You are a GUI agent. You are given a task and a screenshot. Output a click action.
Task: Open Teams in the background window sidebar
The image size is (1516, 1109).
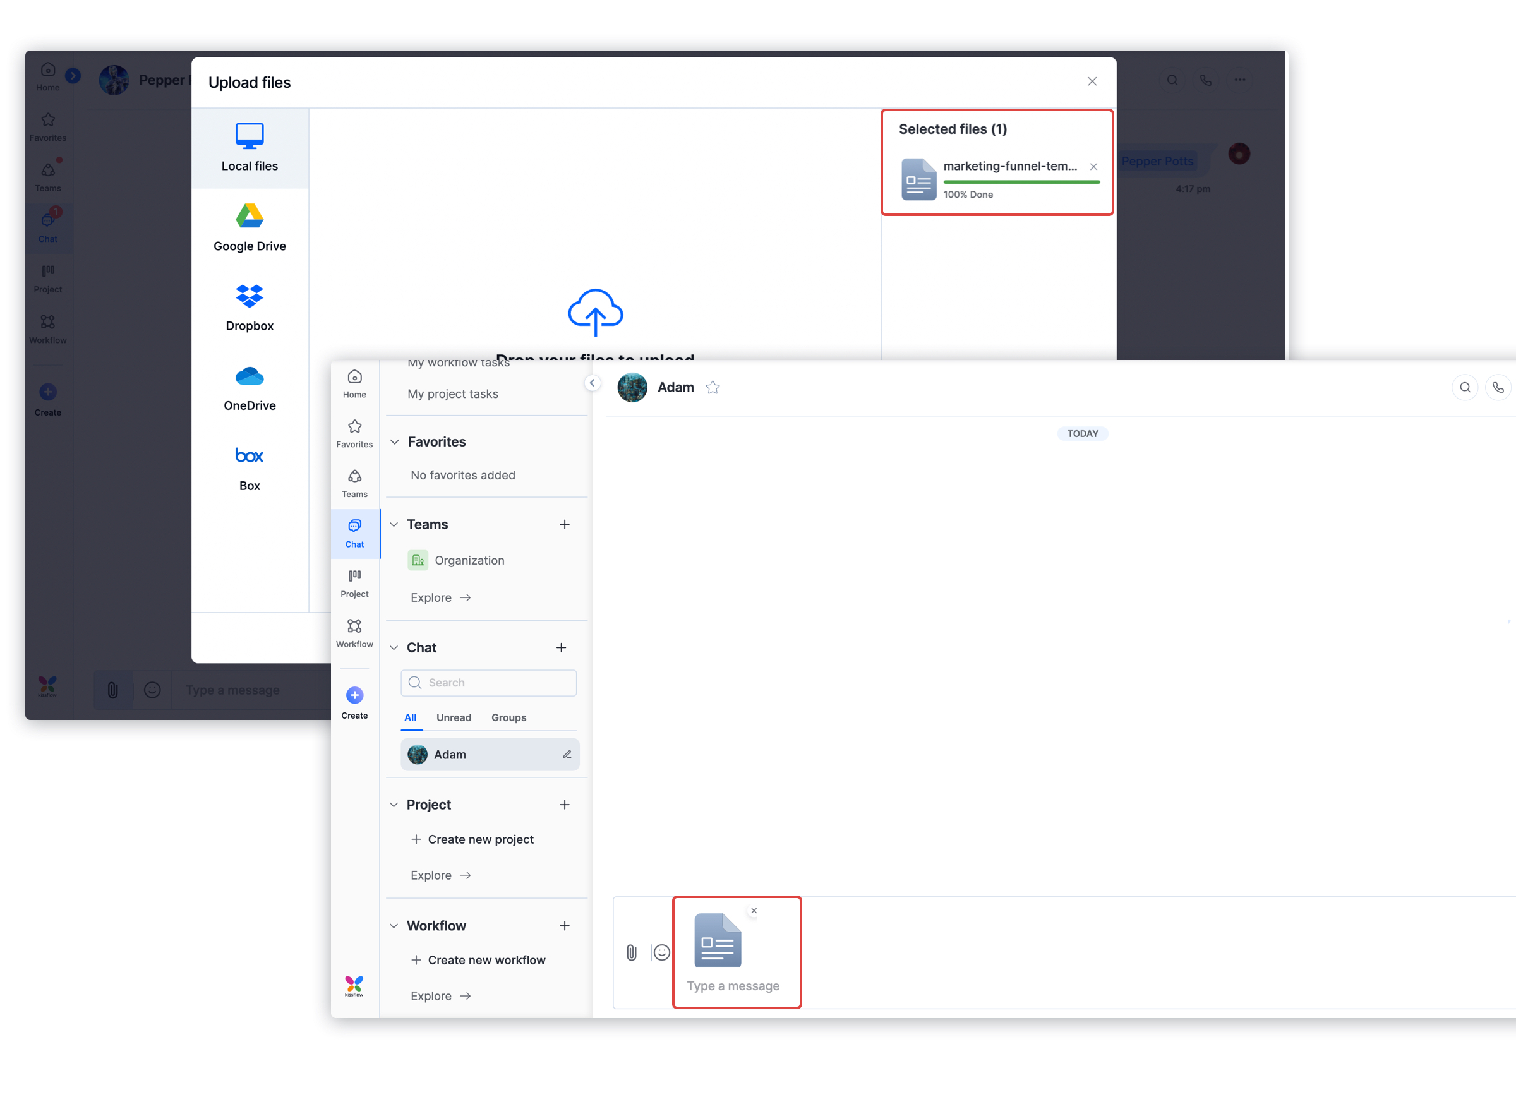point(47,177)
